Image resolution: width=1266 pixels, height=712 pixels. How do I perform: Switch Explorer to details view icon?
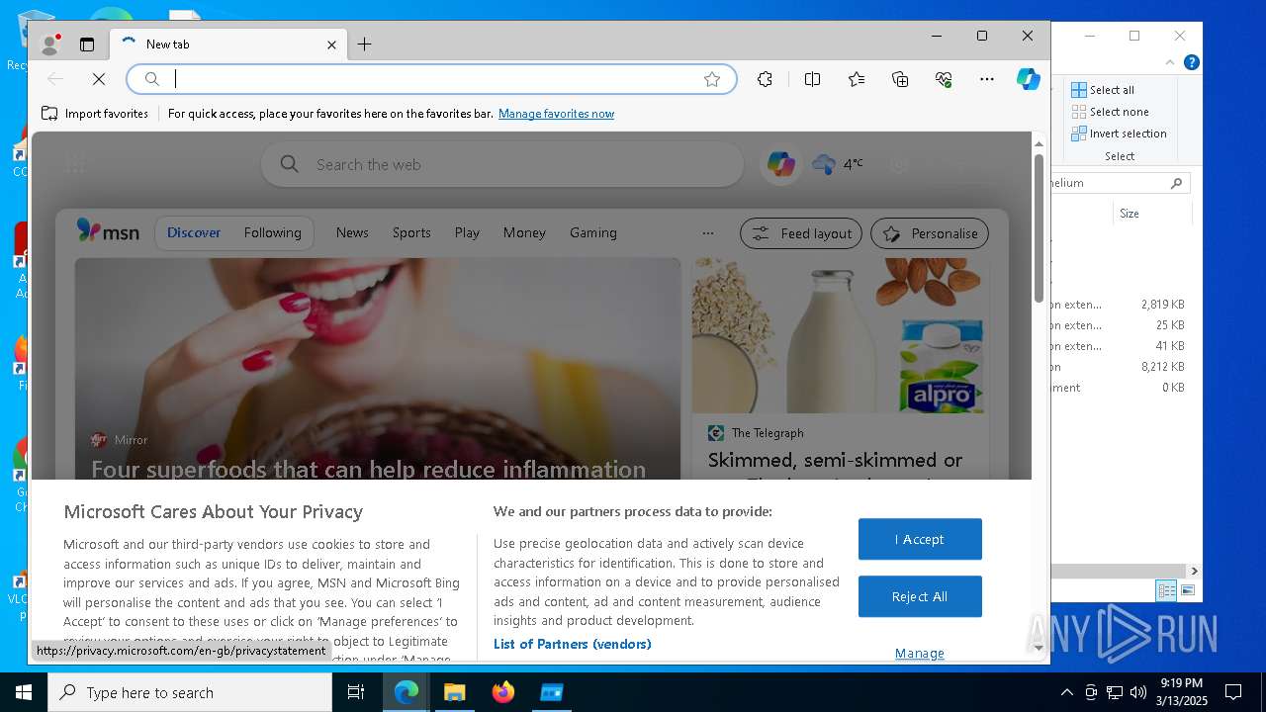point(1166,591)
